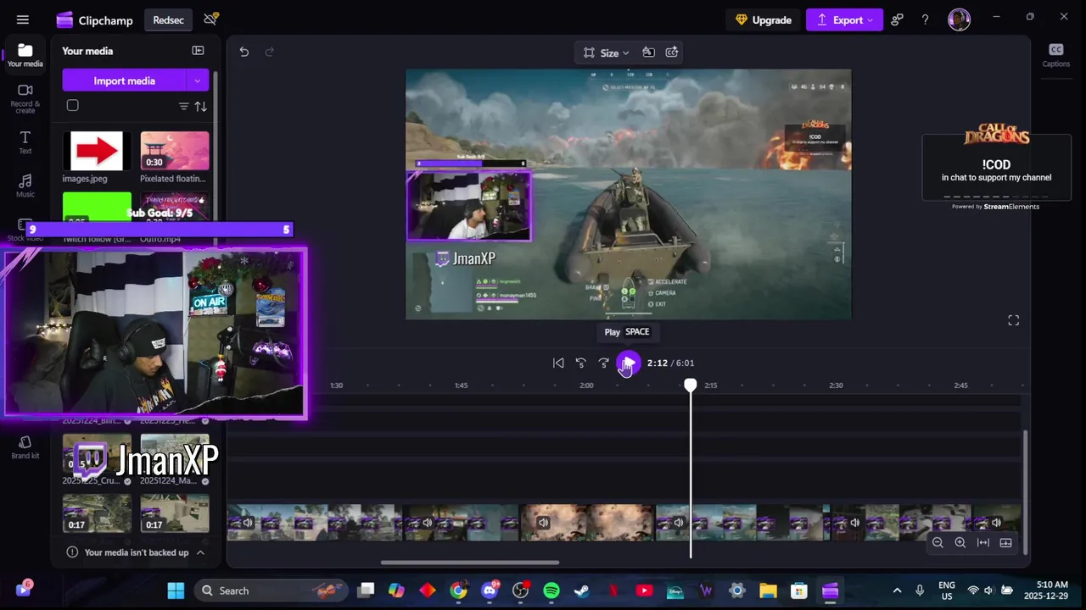Screen dimensions: 1086x610
Task: Fit the timeline to the screen
Action: pos(983,543)
